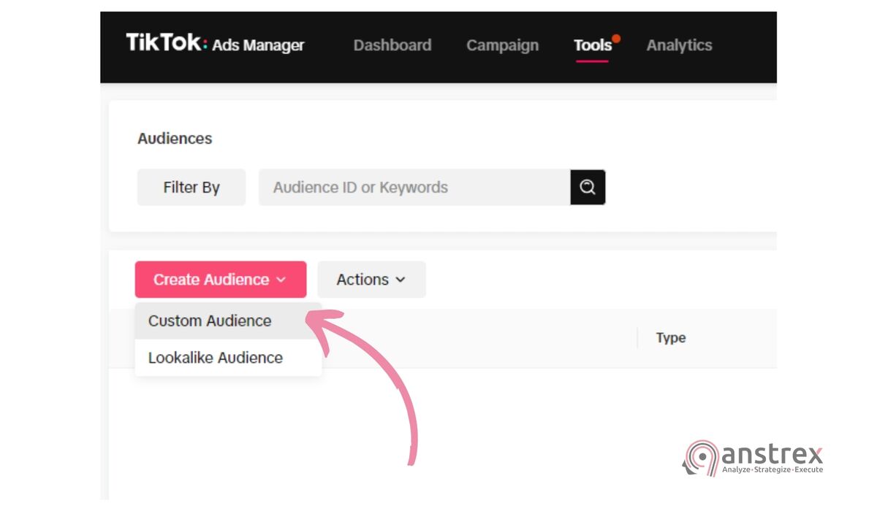
Task: Collapse the Create Audience menu via its chevron
Action: pyautogui.click(x=281, y=280)
